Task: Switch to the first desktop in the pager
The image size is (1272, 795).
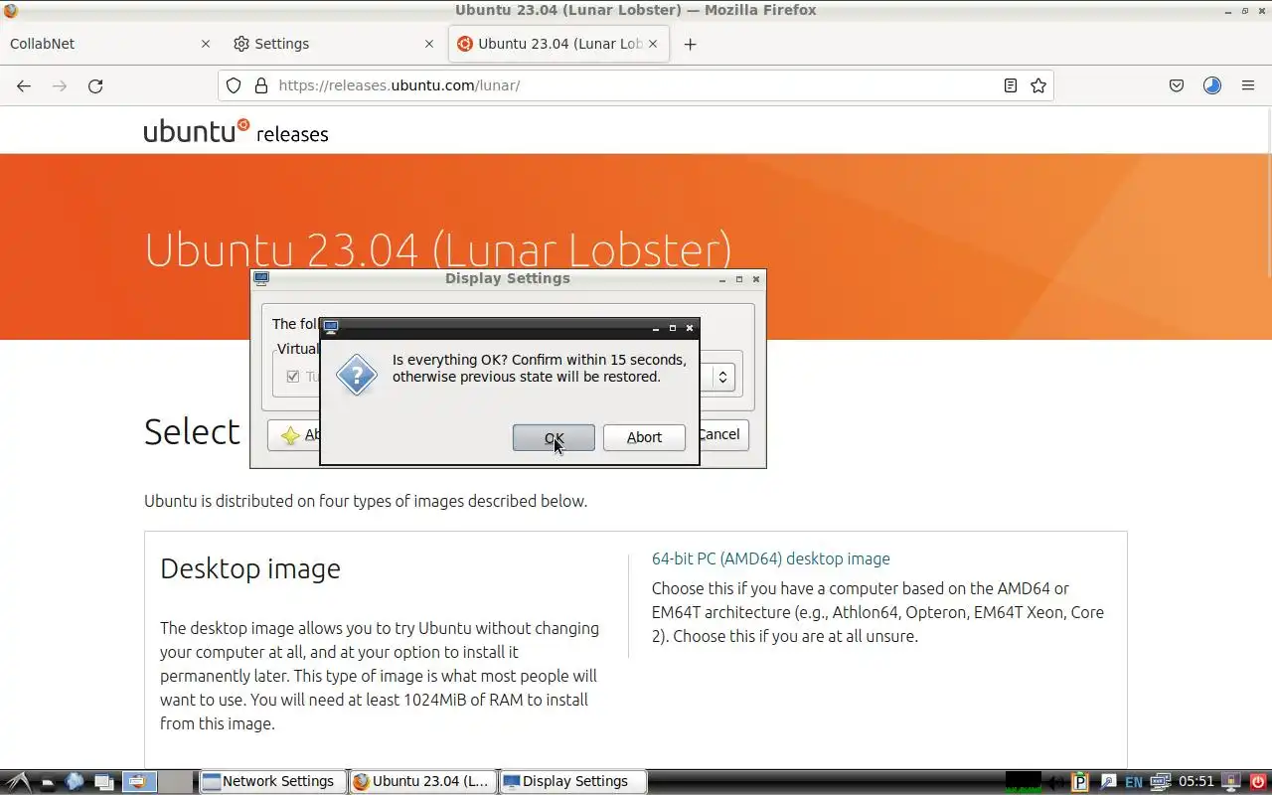Action: point(139,781)
